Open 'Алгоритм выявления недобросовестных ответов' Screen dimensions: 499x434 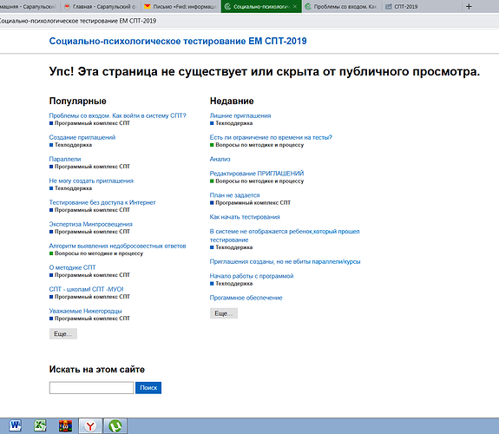coord(117,246)
